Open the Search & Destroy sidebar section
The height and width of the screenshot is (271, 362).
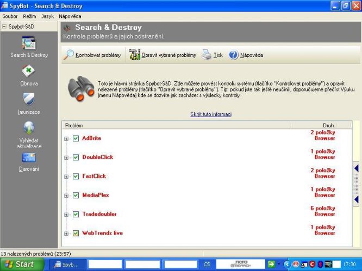pyautogui.click(x=29, y=47)
